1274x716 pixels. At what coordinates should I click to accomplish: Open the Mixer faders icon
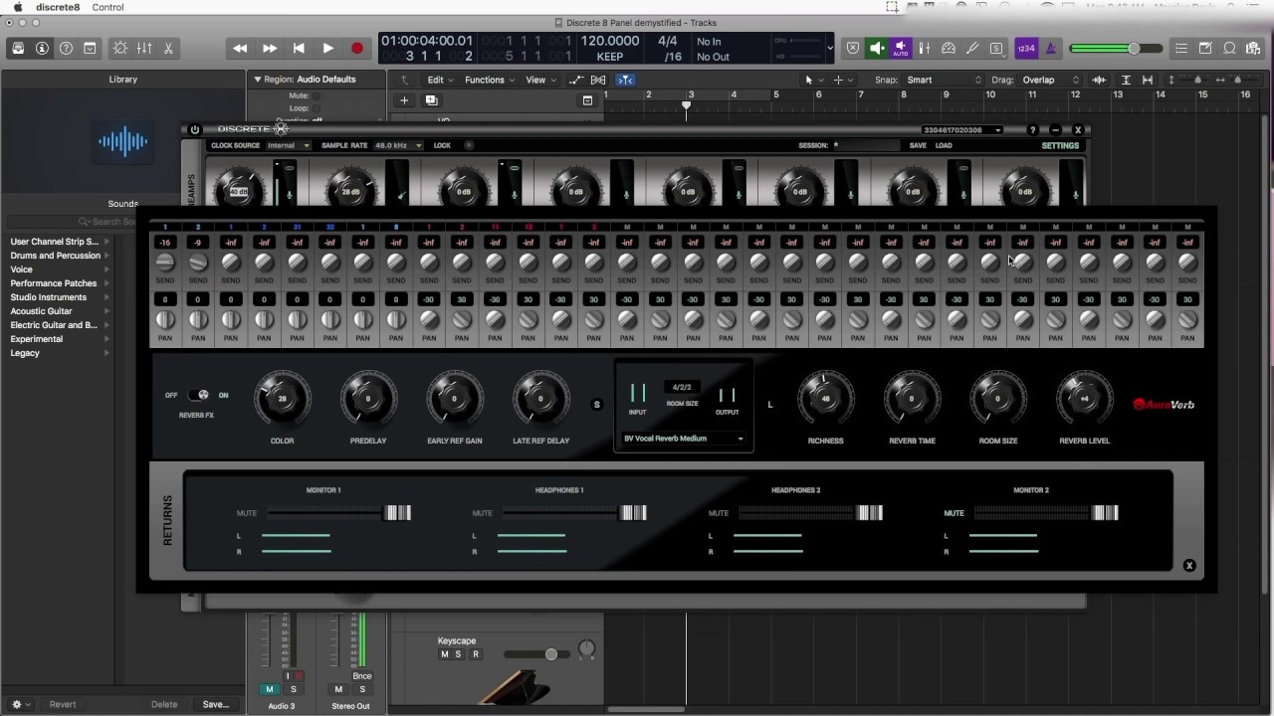tap(144, 48)
